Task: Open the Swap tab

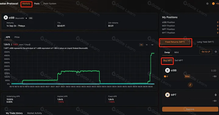Action: point(167,52)
